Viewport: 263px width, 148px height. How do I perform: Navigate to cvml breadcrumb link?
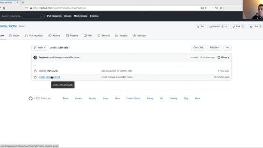coord(53,48)
